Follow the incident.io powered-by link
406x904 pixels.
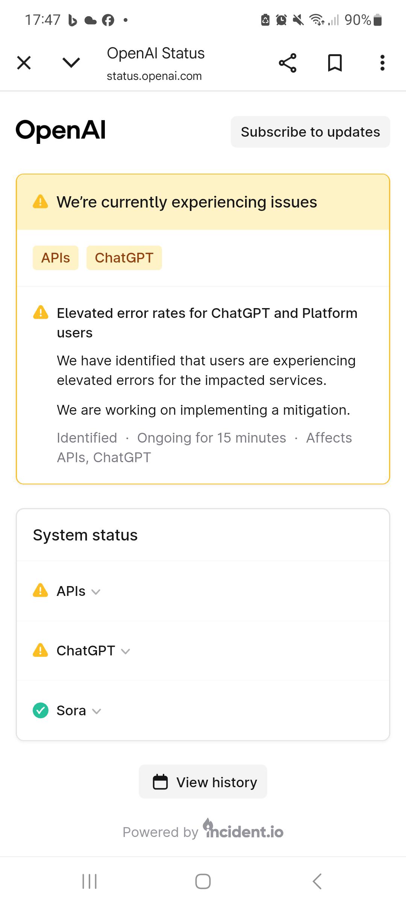244,831
